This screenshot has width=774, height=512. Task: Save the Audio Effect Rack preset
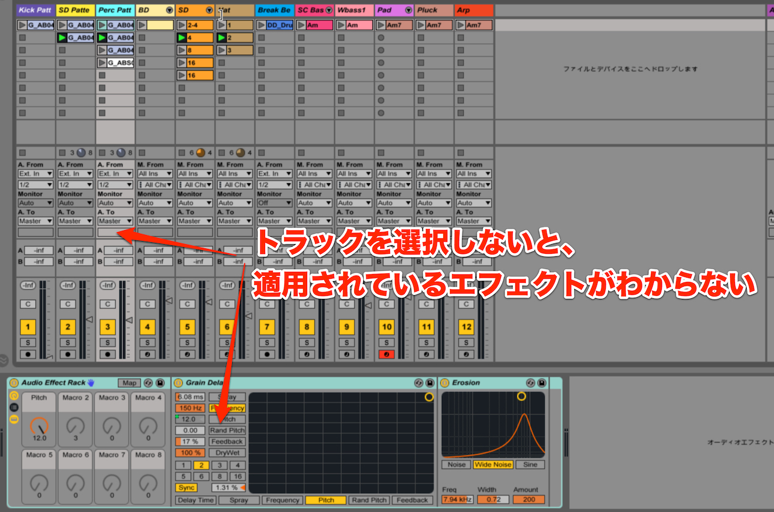(x=160, y=383)
